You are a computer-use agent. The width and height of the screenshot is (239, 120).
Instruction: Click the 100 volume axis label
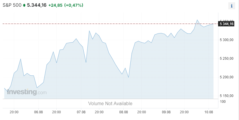pyautogui.click(x=223, y=101)
